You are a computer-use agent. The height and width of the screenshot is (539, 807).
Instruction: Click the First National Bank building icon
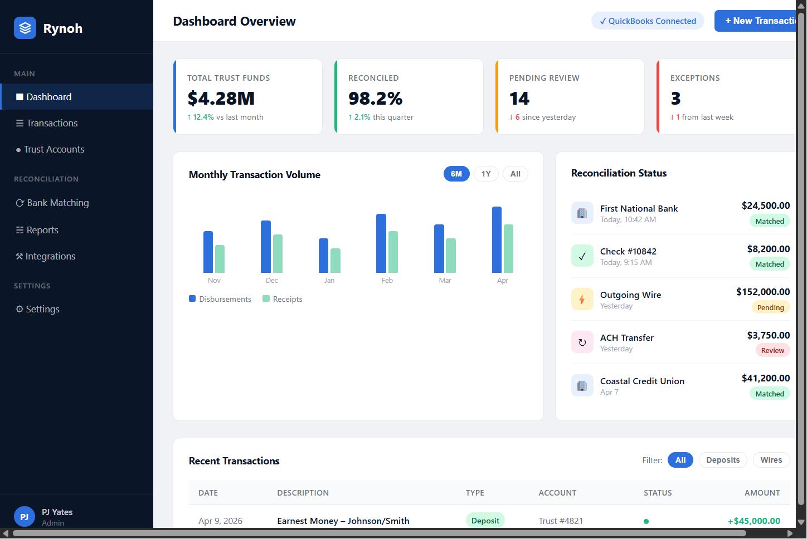[582, 213]
